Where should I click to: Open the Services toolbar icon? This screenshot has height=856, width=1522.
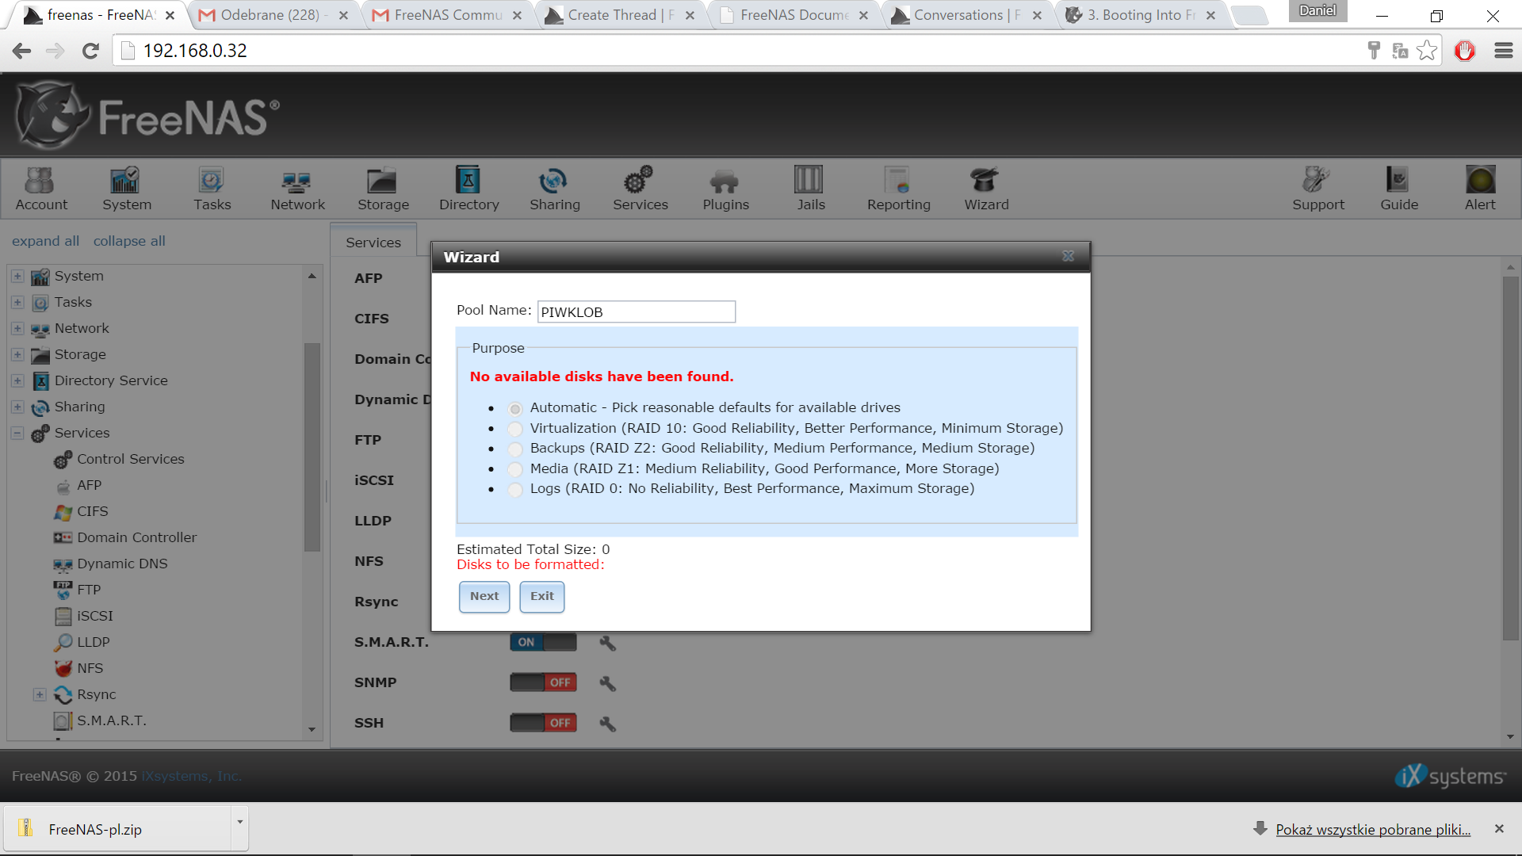(640, 189)
